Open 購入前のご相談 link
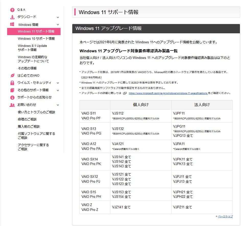244x226 pixels. 29,126
